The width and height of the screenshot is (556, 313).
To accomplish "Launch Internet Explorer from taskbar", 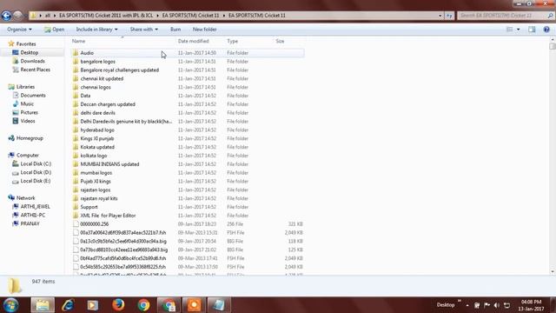I will pos(68,305).
